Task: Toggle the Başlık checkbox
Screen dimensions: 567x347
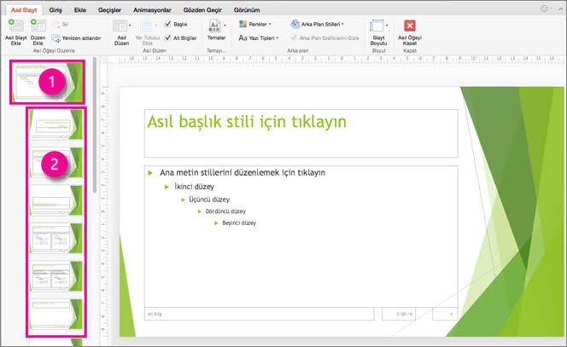Action: pos(168,24)
